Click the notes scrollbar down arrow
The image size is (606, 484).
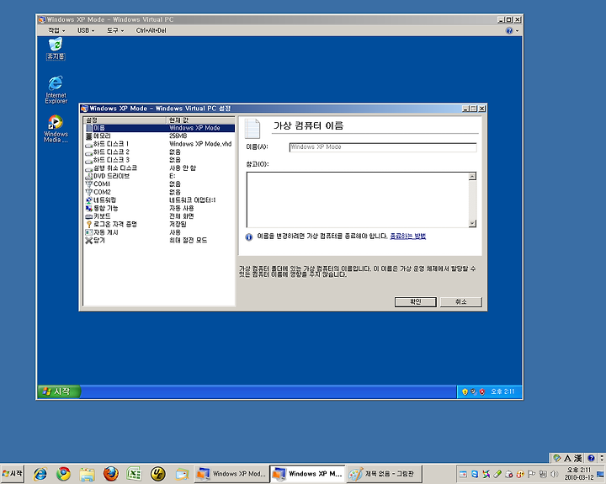pos(472,223)
